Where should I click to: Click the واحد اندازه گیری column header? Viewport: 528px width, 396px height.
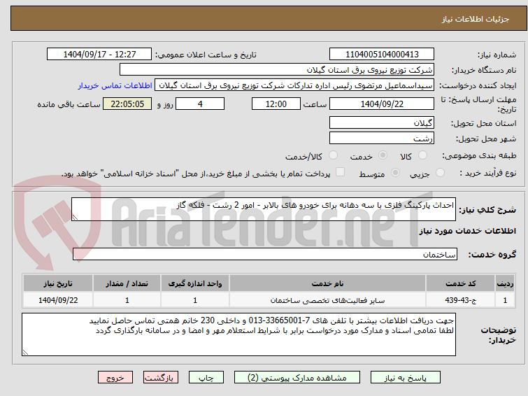click(195, 283)
